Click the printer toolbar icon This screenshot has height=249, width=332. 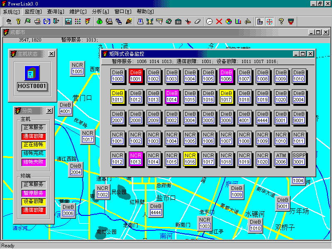click(x=37, y=21)
